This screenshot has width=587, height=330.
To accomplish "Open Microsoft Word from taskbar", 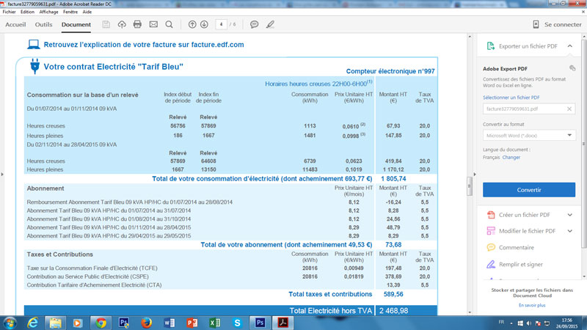I will click(169, 323).
